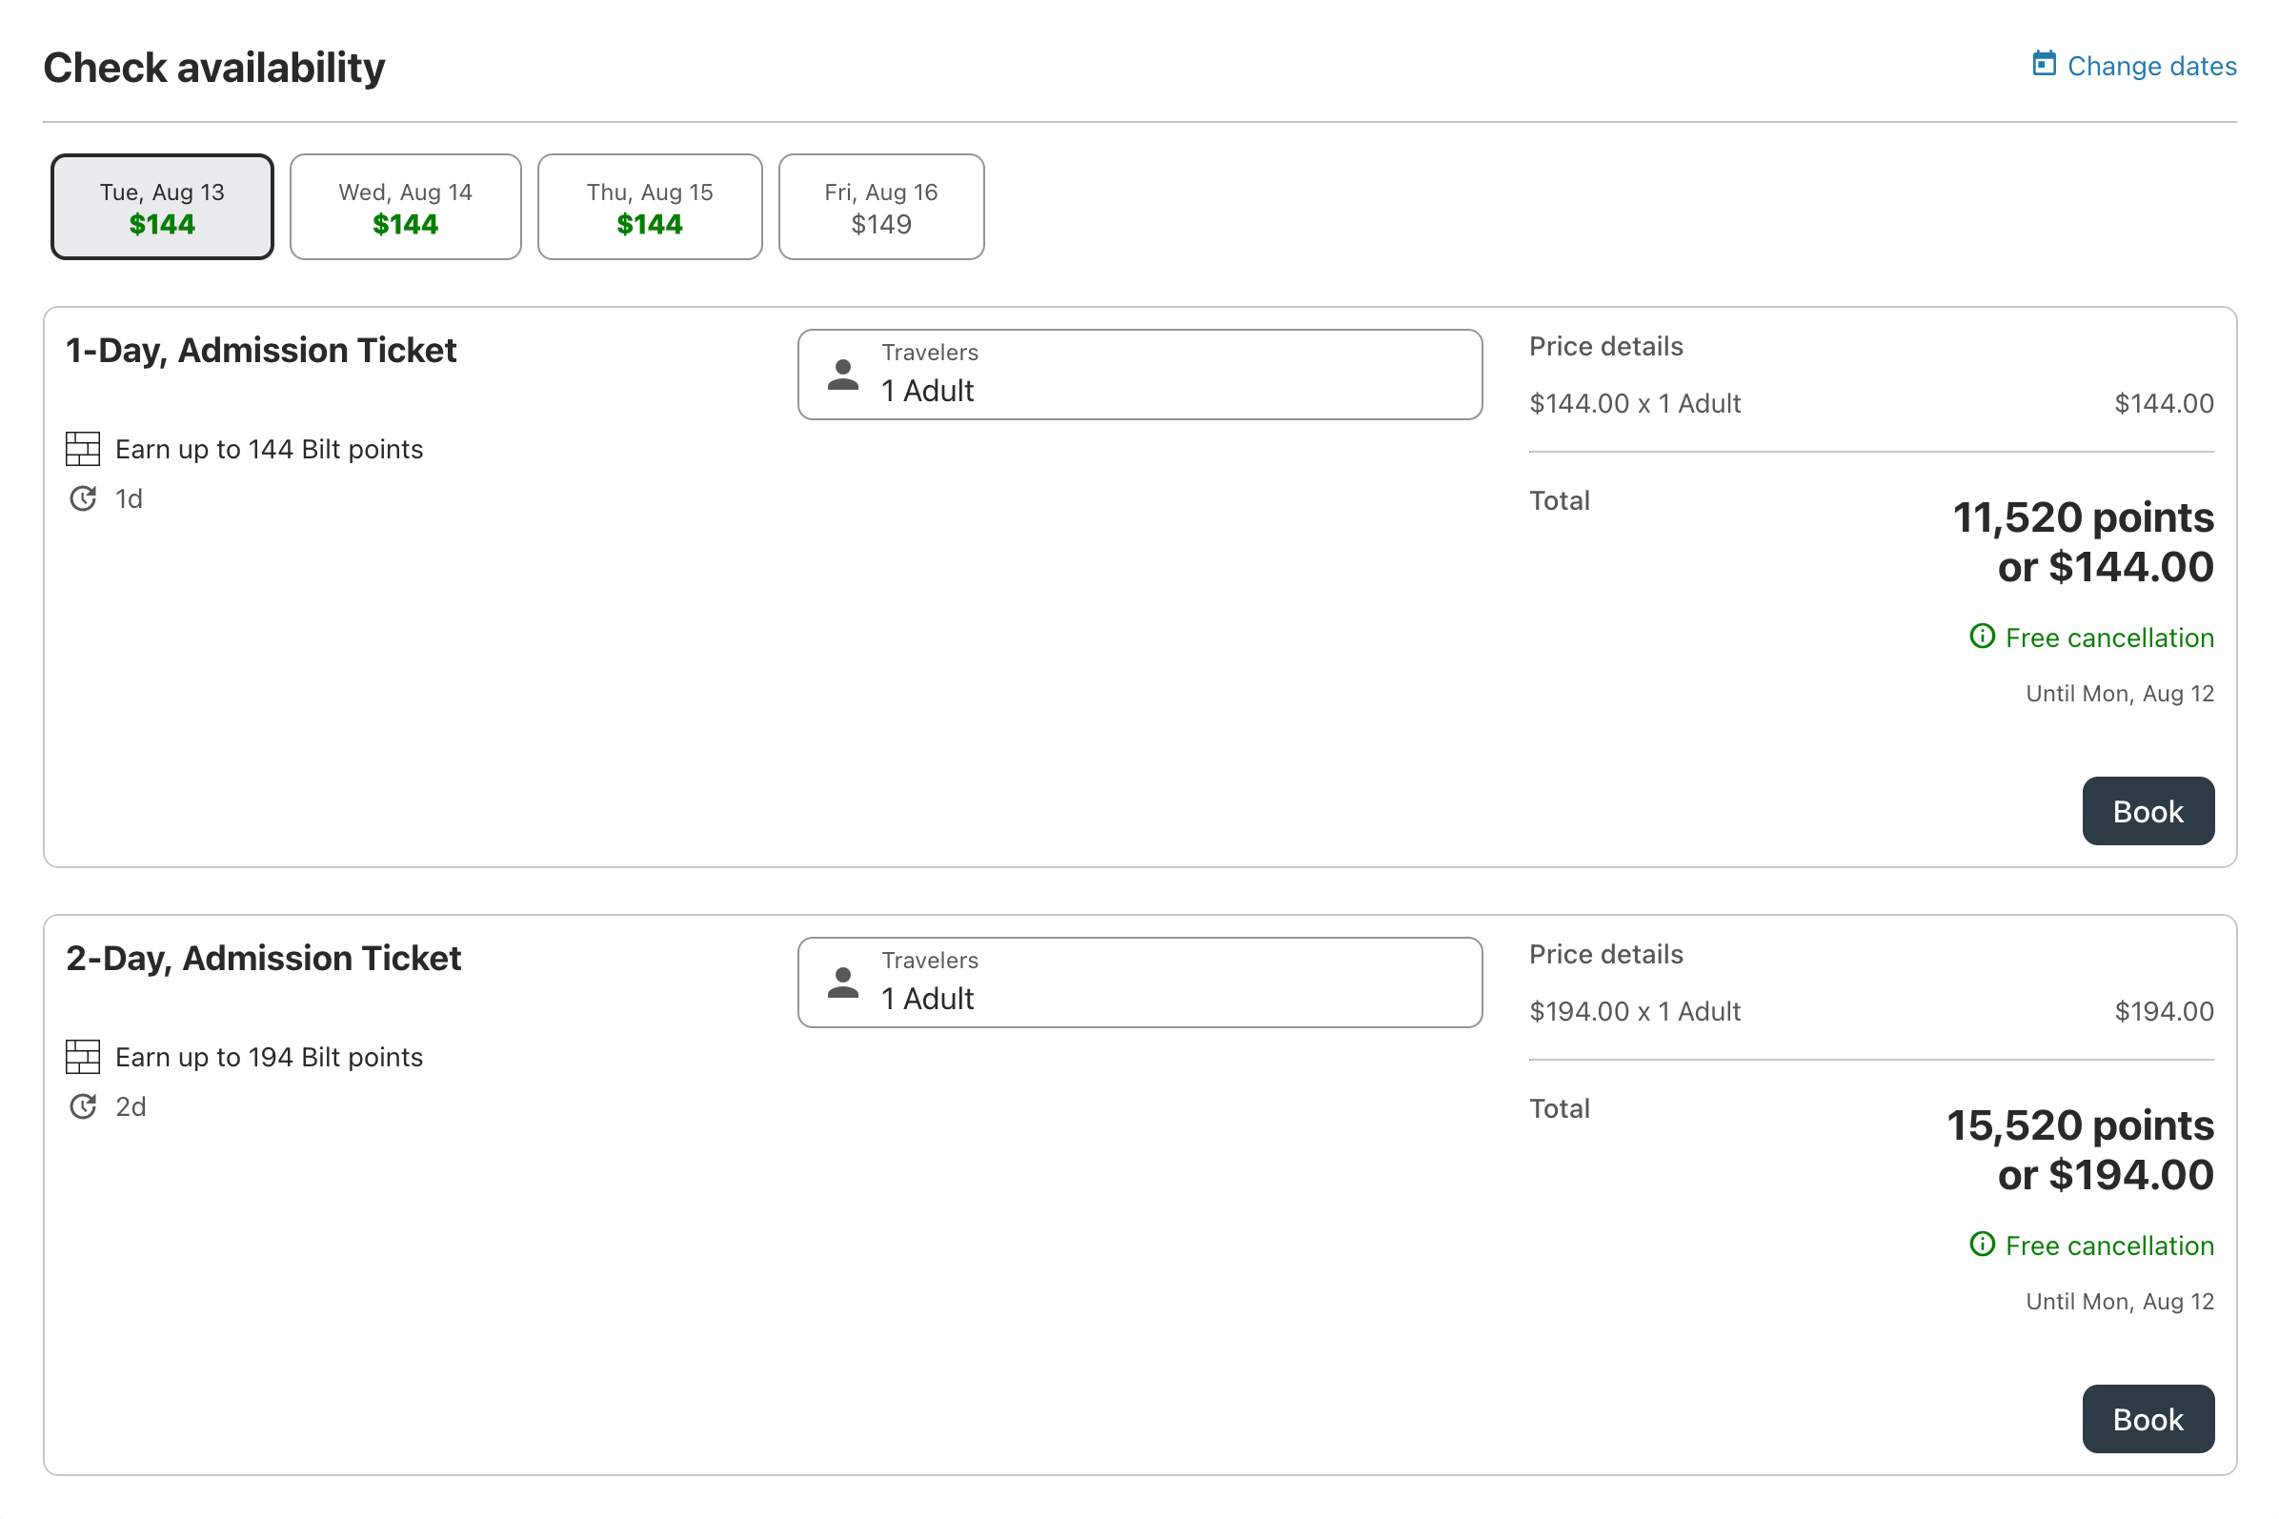Book the 1-Day Admission Ticket
This screenshot has height=1519, width=2279.
pyautogui.click(x=2148, y=811)
